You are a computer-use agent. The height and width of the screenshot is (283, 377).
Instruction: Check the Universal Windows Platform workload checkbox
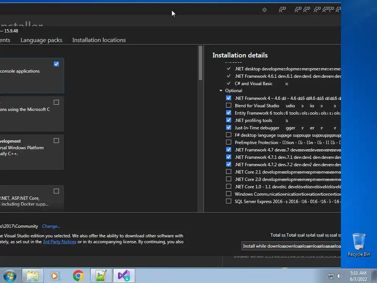coord(56,140)
